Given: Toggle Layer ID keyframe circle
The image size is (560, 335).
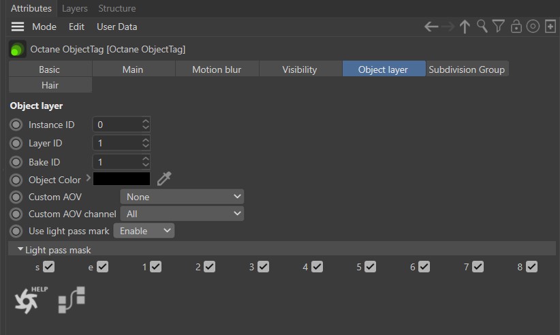Looking at the screenshot, I should 16,143.
